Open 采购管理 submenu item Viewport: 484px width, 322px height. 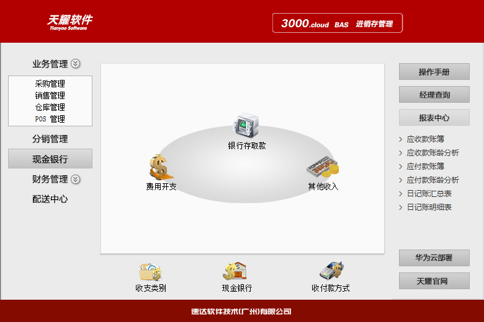[50, 84]
